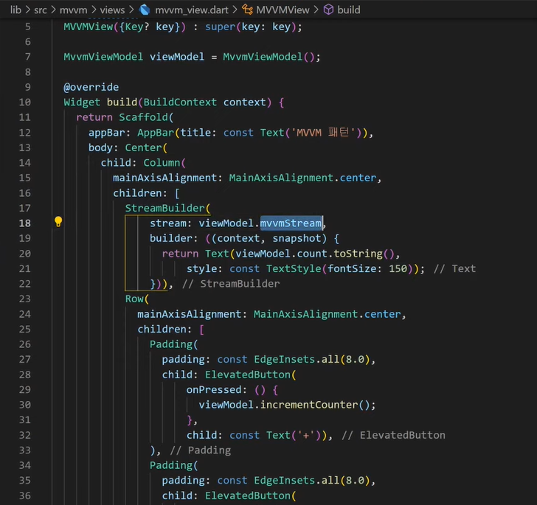Click the 'MVVM 패턴' string literal
This screenshot has height=505, width=537.
(x=323, y=132)
